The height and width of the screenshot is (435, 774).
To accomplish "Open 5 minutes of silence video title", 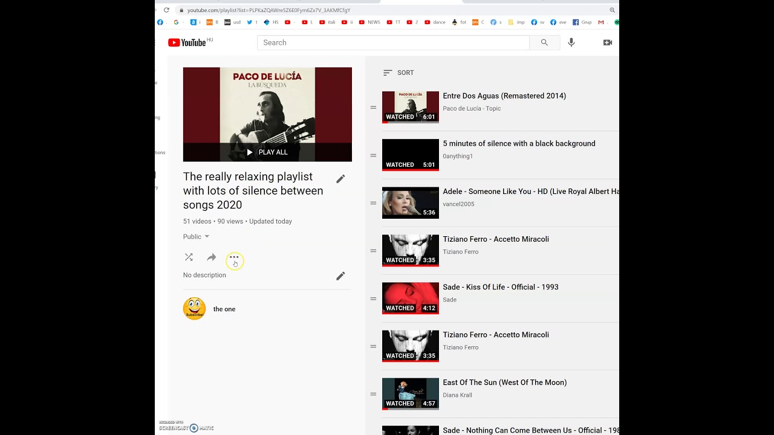I will point(519,144).
